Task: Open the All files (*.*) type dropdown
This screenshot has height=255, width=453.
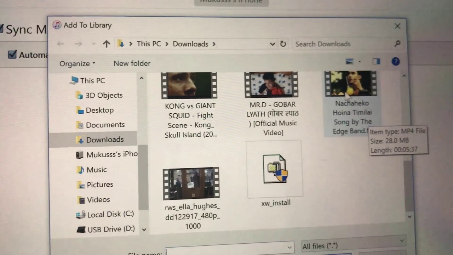Action: click(353, 244)
